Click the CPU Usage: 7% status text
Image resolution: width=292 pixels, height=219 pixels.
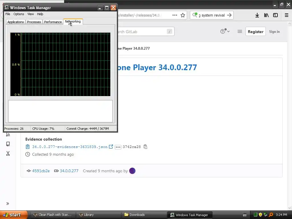(43, 129)
